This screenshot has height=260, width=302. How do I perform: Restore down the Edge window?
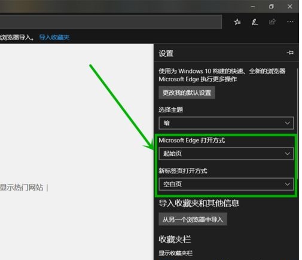point(271,7)
